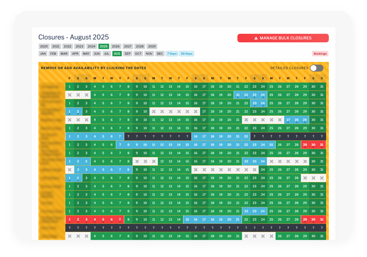Show the 7 Days view
The height and width of the screenshot is (257, 367).
(172, 54)
